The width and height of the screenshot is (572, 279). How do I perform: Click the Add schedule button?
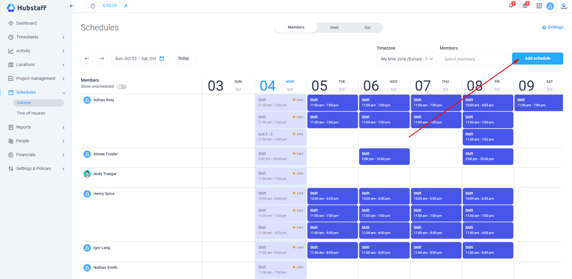(537, 58)
